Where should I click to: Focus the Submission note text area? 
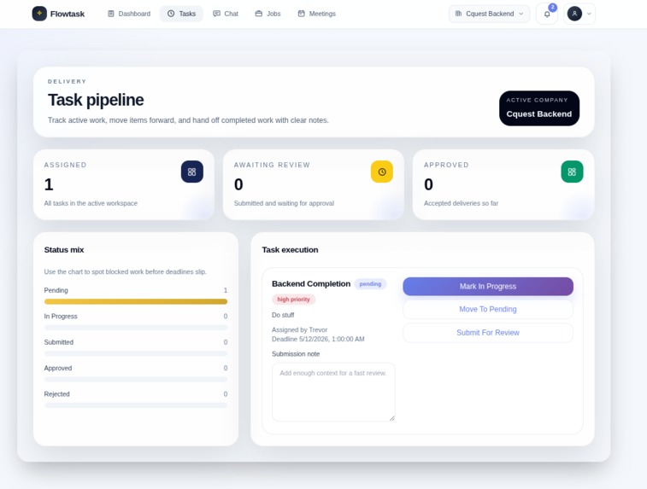(333, 392)
